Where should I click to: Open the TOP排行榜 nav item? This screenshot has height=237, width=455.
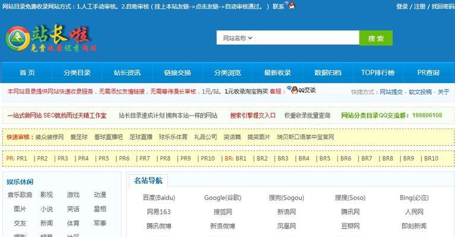378,73
